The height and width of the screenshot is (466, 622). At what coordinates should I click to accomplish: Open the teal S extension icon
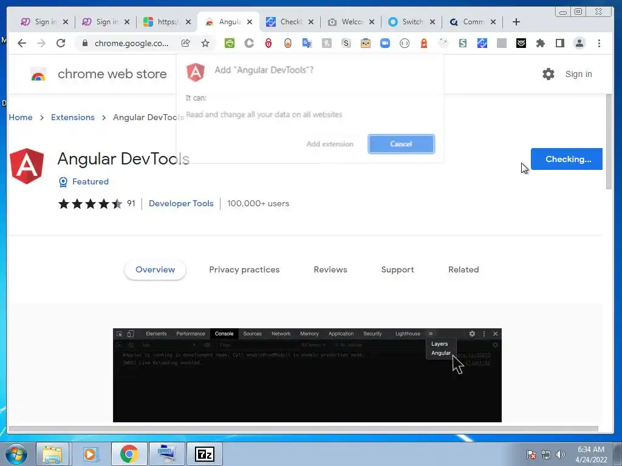click(x=462, y=43)
